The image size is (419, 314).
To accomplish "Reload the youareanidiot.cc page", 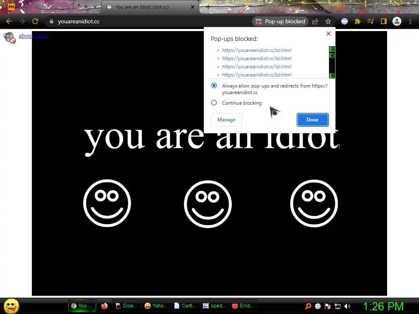I will tap(35, 21).
